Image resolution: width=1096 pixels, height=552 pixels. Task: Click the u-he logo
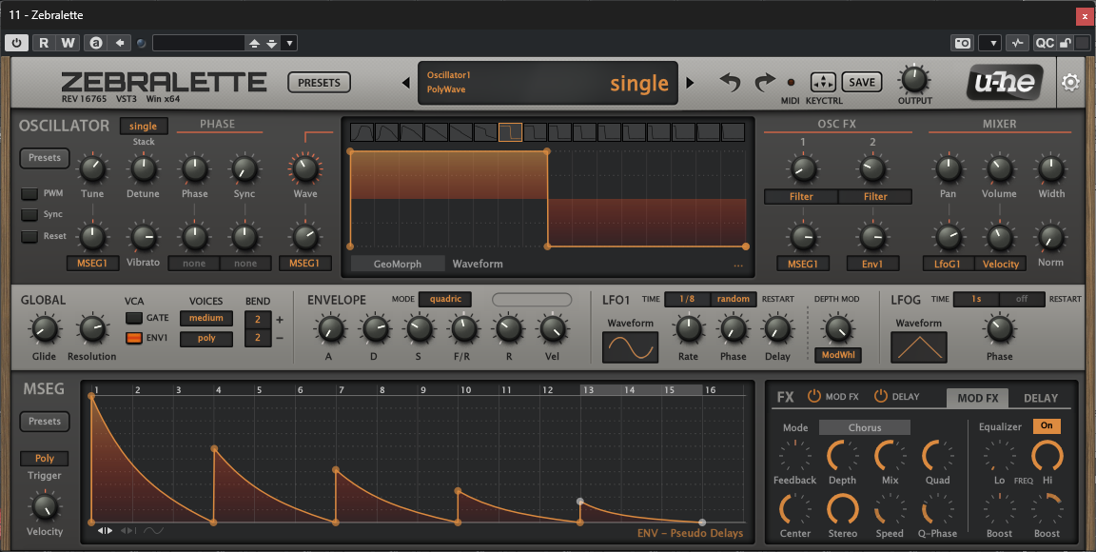[1005, 83]
